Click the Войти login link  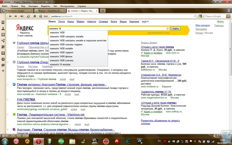pyautogui.click(x=220, y=22)
